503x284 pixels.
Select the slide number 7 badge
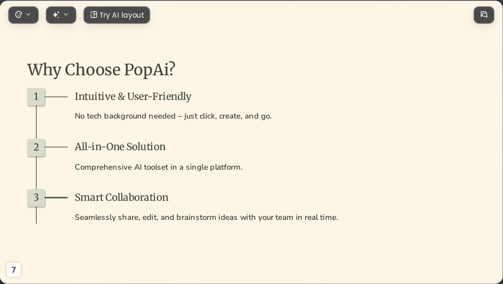tap(13, 270)
